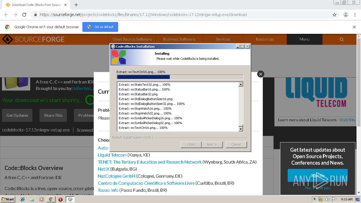
Task: Open the Resources menu
Action: click(x=265, y=39)
